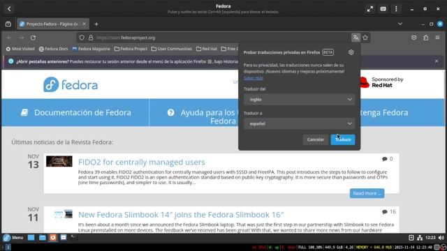Click the network icon in system tray

420,238
